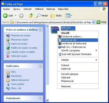Open the Nástroje menu
Screen dimensions: 109x103
point(51,9)
